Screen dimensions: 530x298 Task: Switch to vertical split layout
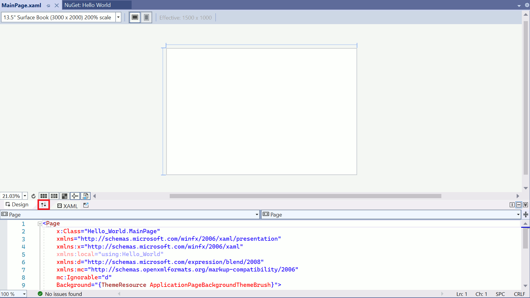[512, 205]
